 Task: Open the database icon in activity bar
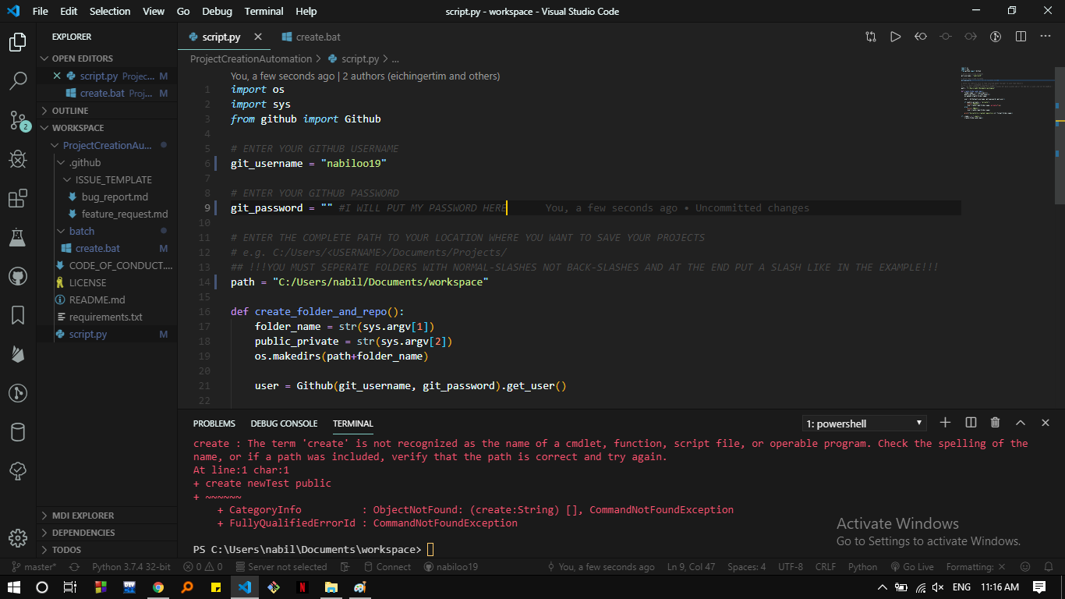[18, 432]
